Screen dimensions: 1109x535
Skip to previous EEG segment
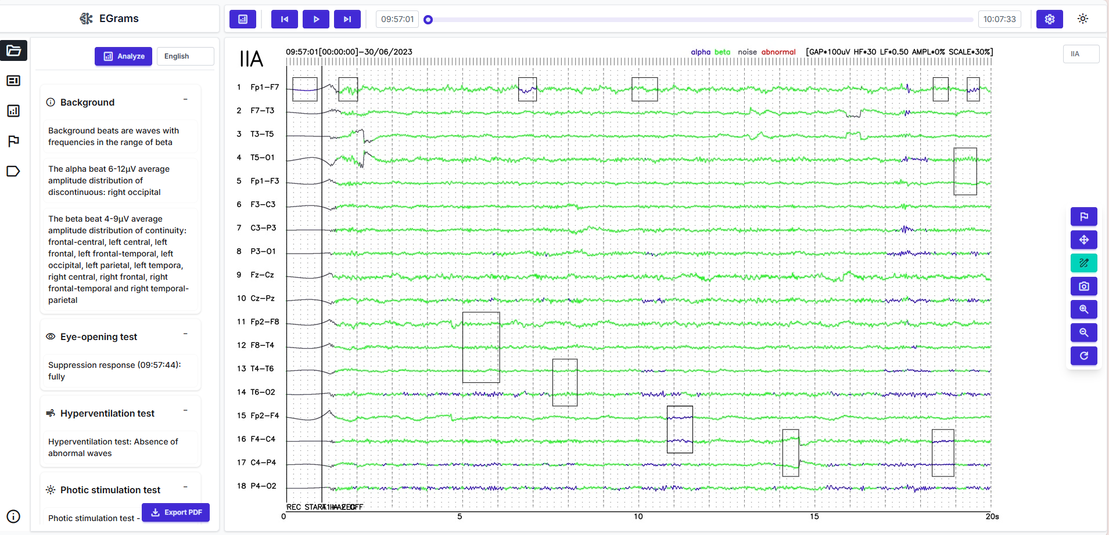pyautogui.click(x=284, y=19)
